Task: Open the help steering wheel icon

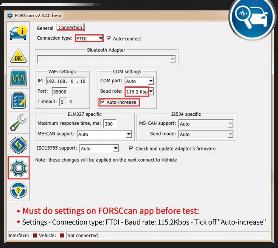Action: pyautogui.click(x=18, y=190)
